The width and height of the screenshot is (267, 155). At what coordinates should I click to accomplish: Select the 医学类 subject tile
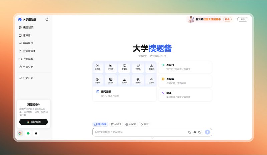pyautogui.click(x=97, y=67)
